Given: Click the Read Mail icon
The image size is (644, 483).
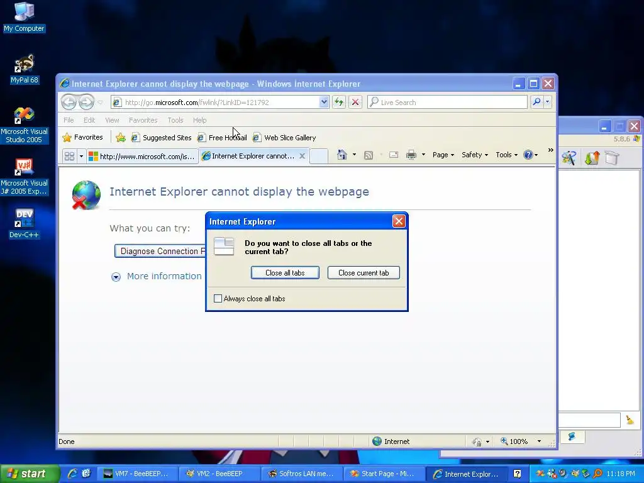Looking at the screenshot, I should tap(394, 155).
